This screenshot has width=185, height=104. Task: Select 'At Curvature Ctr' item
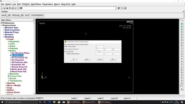pyautogui.click(x=20, y=58)
